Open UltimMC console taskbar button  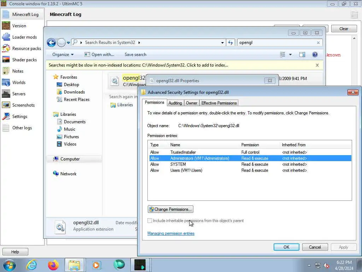point(140,265)
